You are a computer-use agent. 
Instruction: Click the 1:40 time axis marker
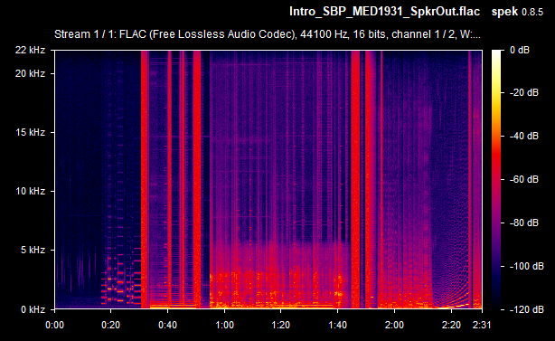pos(337,325)
